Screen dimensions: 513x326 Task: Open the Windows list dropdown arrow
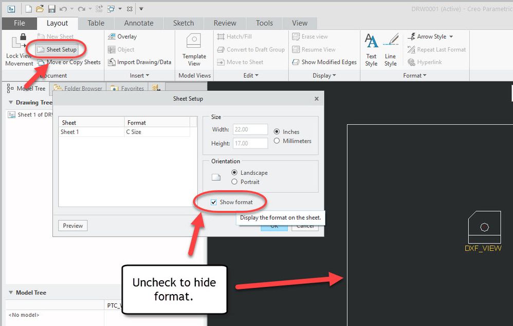click(x=120, y=9)
